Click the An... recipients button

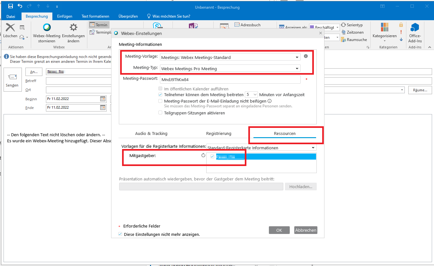coord(34,72)
